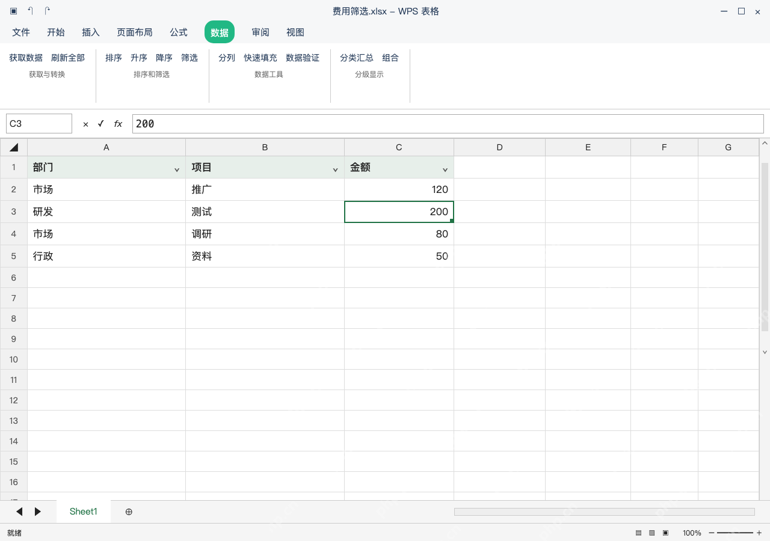Click the save icon in the title bar
The width and height of the screenshot is (770, 541).
13,11
